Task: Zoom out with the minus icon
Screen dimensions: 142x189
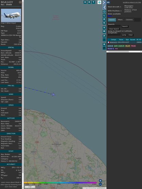Action: tap(100, 184)
